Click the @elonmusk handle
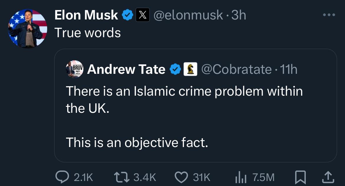The height and width of the screenshot is (186, 345). (x=188, y=15)
